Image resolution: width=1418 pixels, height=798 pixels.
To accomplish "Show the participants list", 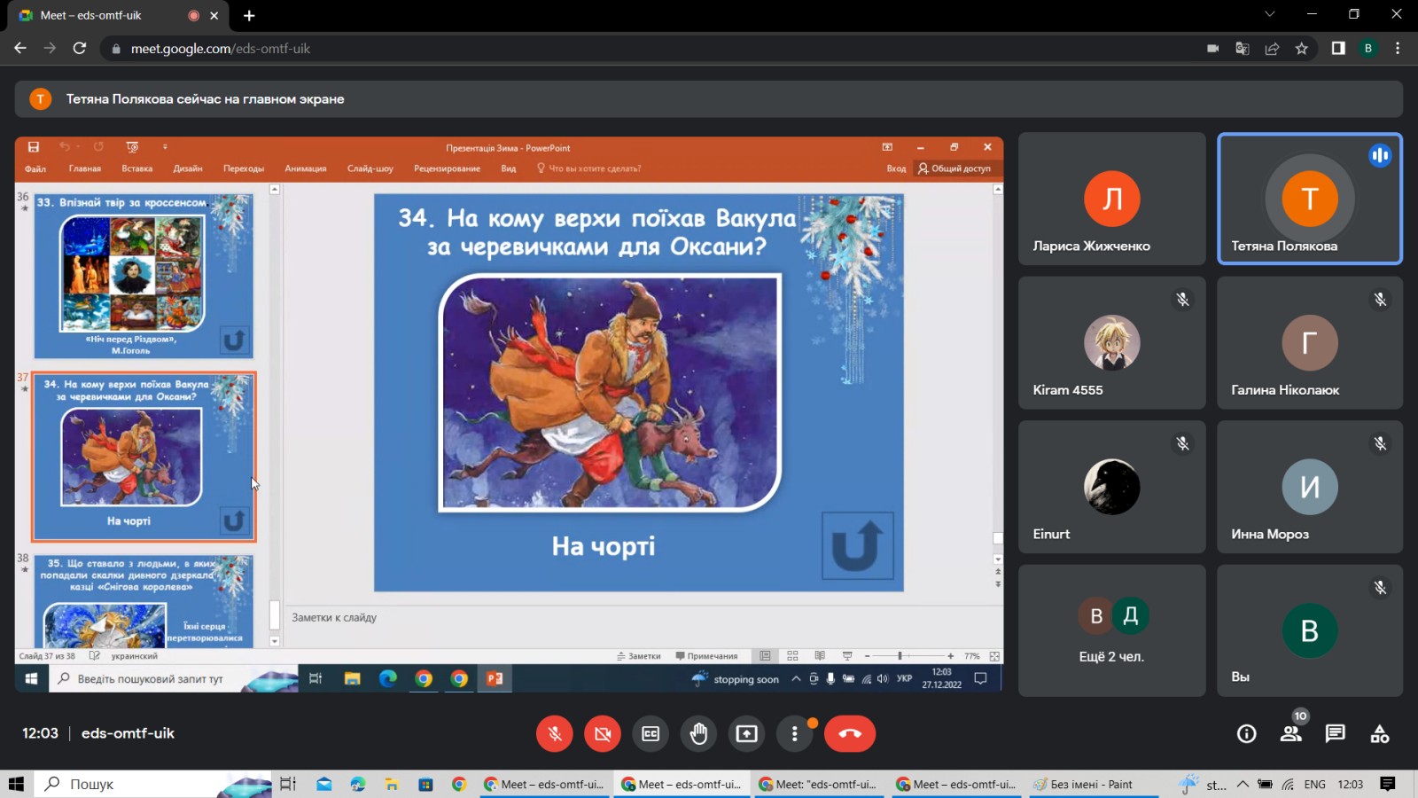I will pos(1290,733).
